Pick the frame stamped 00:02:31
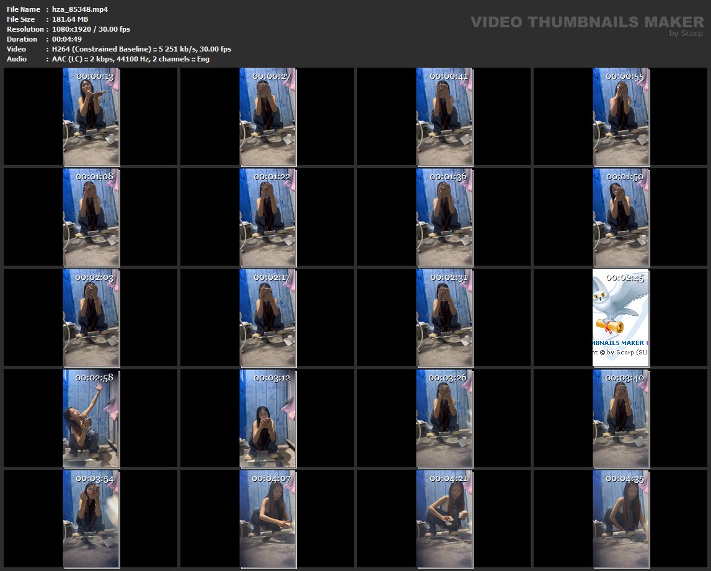 pyautogui.click(x=444, y=317)
